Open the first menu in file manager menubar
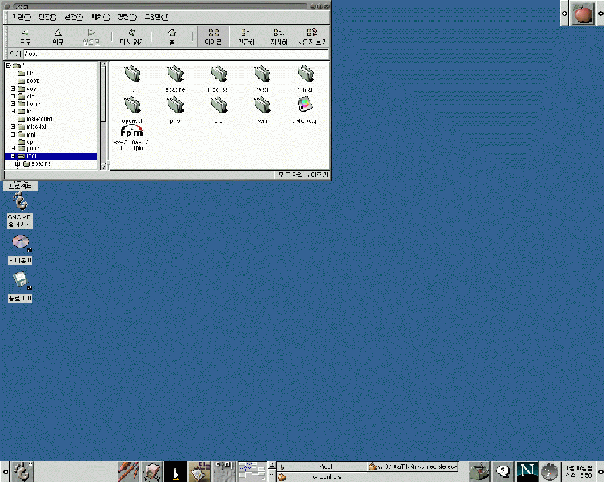The width and height of the screenshot is (604, 482). [x=22, y=17]
